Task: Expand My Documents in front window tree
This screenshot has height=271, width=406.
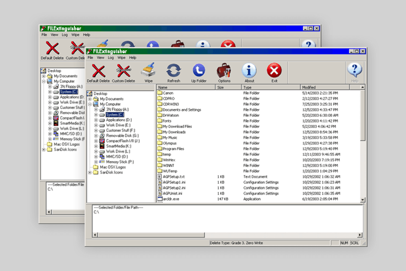Action: tap(90, 99)
